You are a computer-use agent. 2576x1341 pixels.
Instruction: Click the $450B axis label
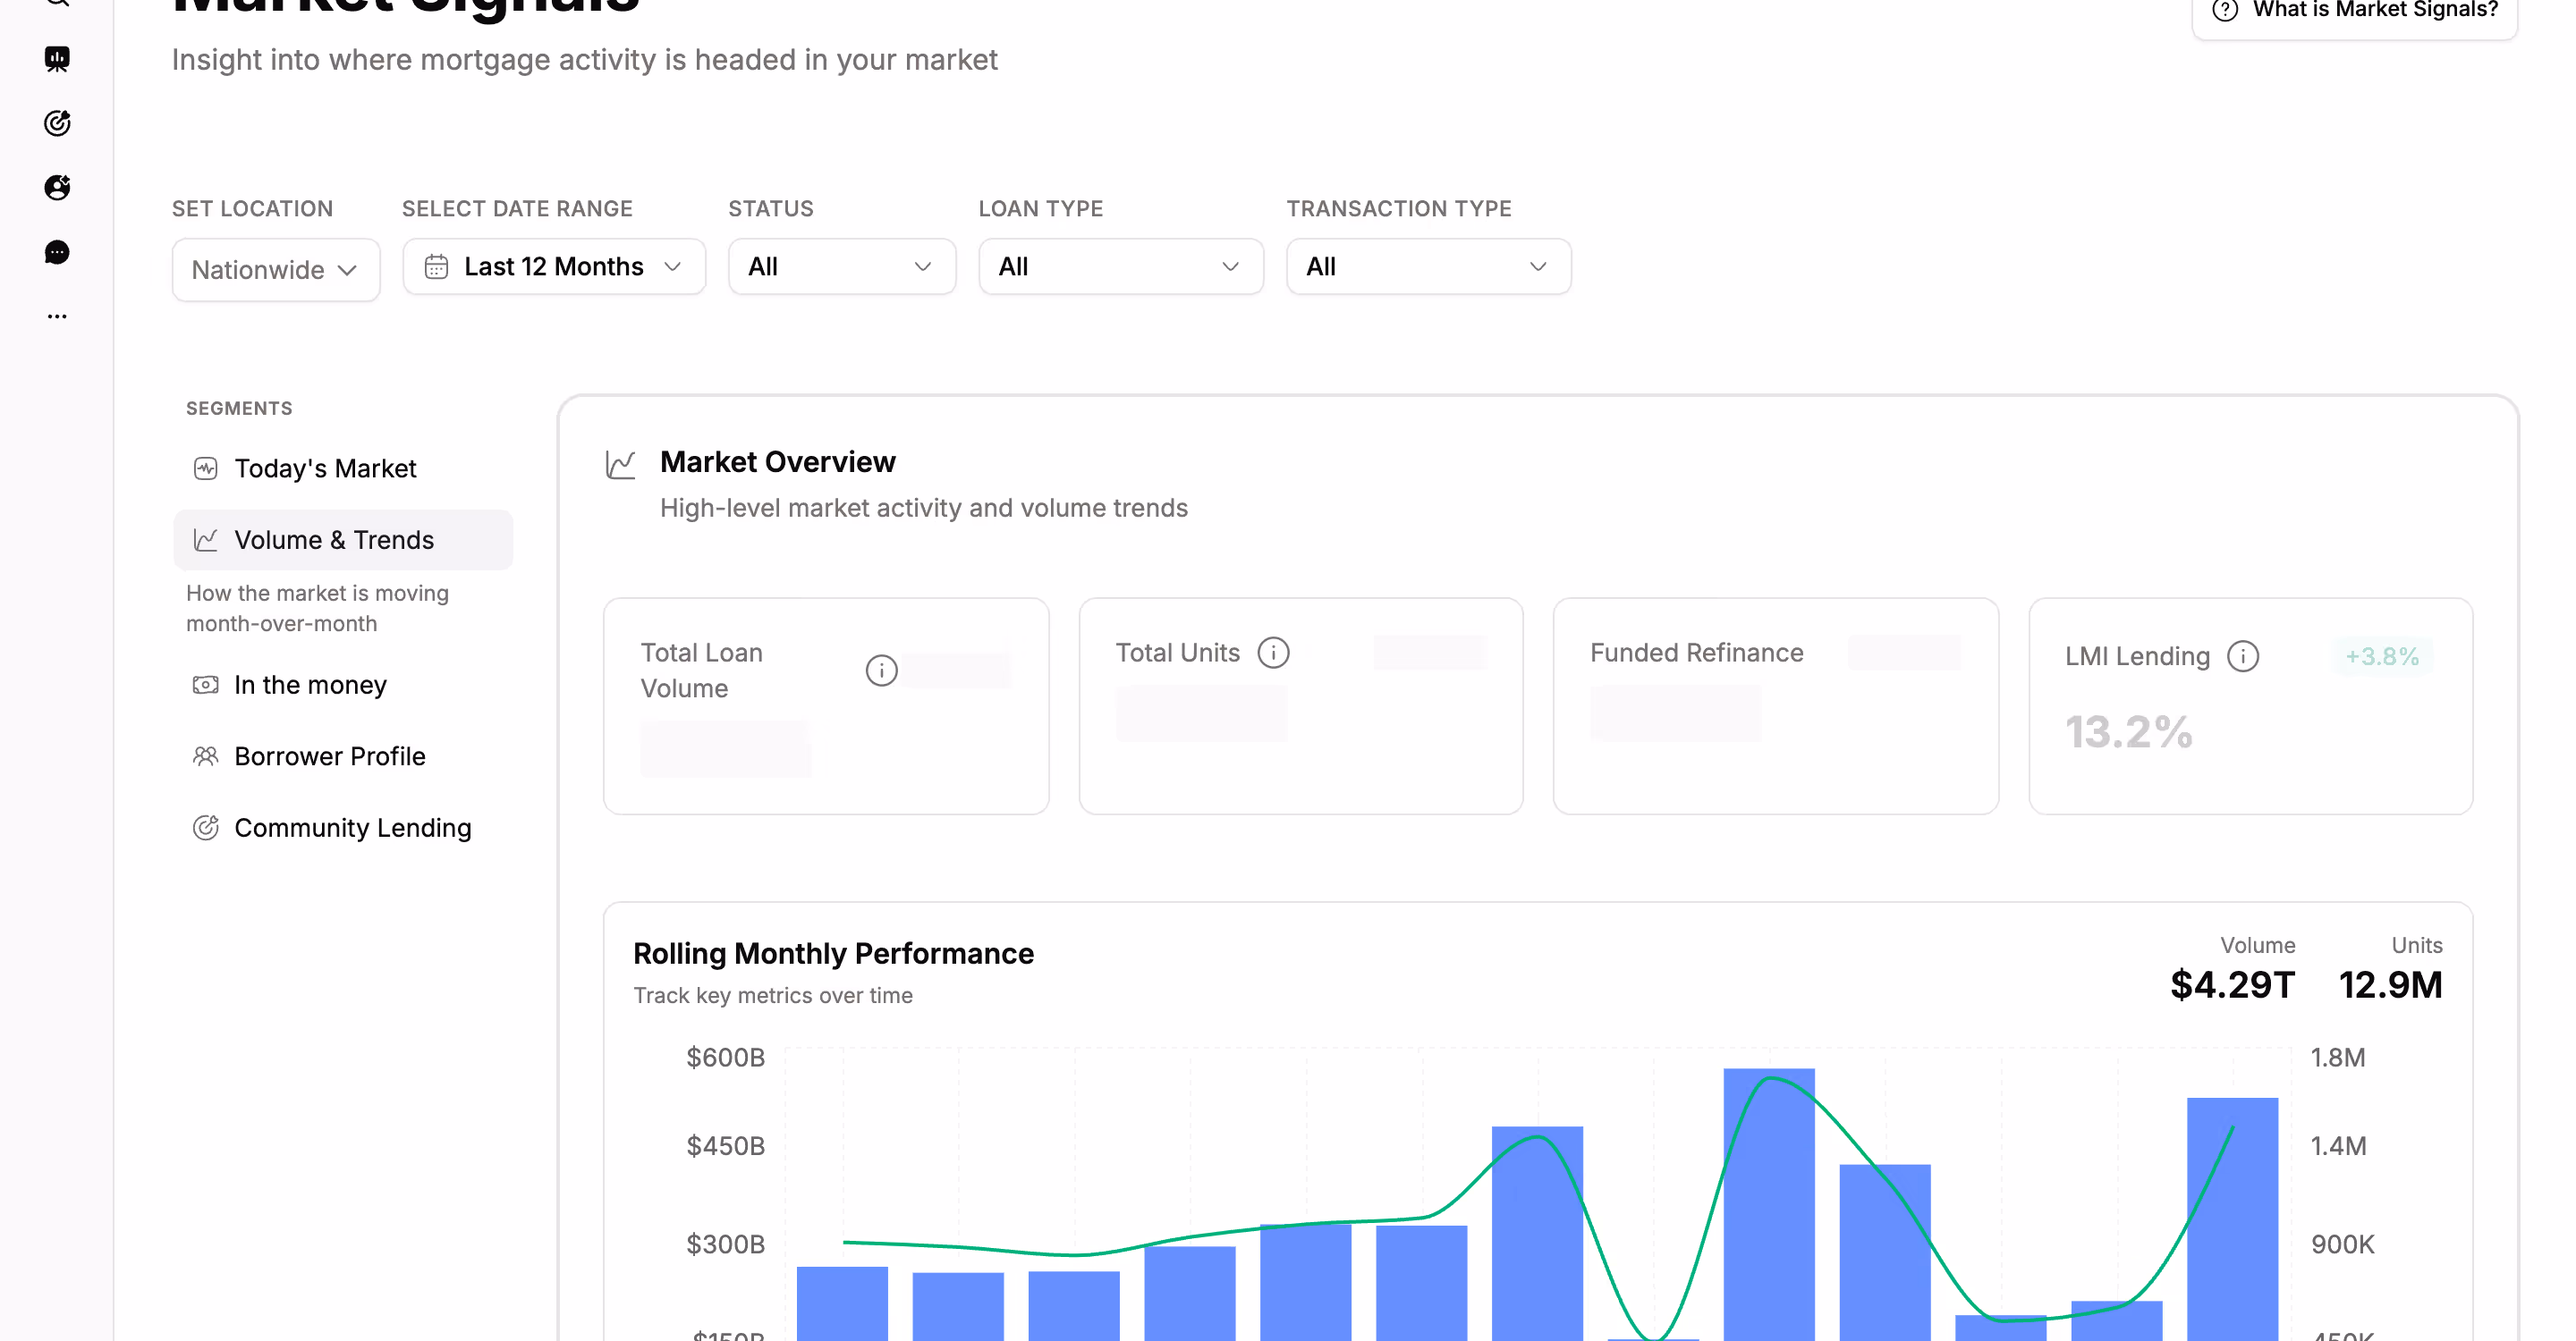[x=725, y=1146]
